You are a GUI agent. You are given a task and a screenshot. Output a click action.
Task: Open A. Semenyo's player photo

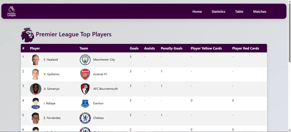click(36, 89)
